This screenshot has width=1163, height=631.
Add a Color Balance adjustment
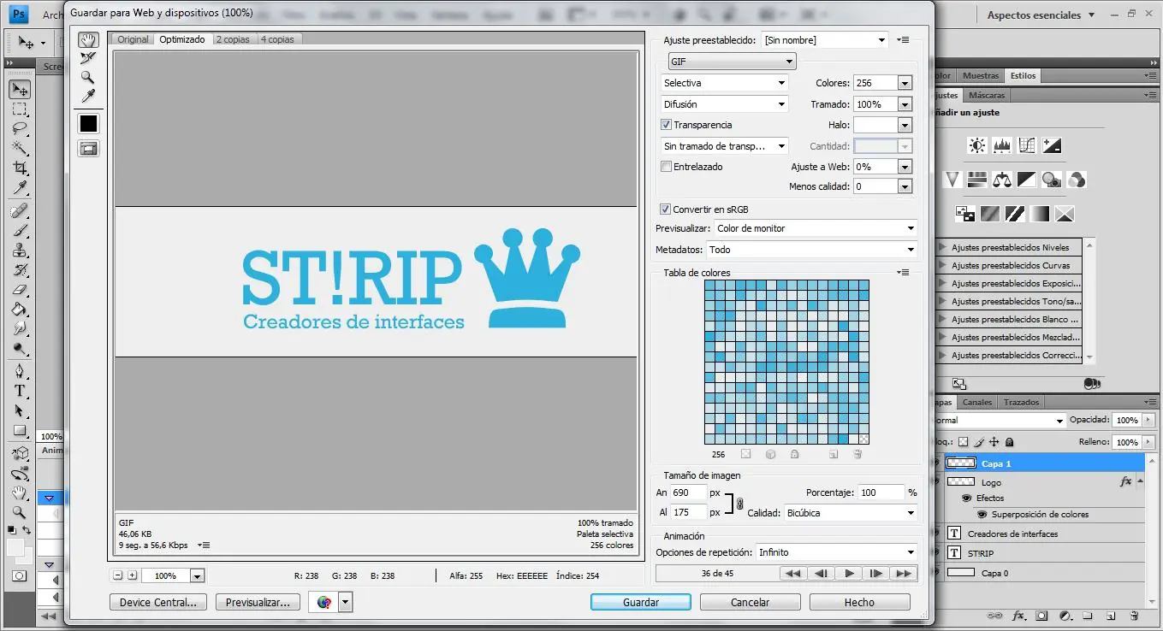1002,180
